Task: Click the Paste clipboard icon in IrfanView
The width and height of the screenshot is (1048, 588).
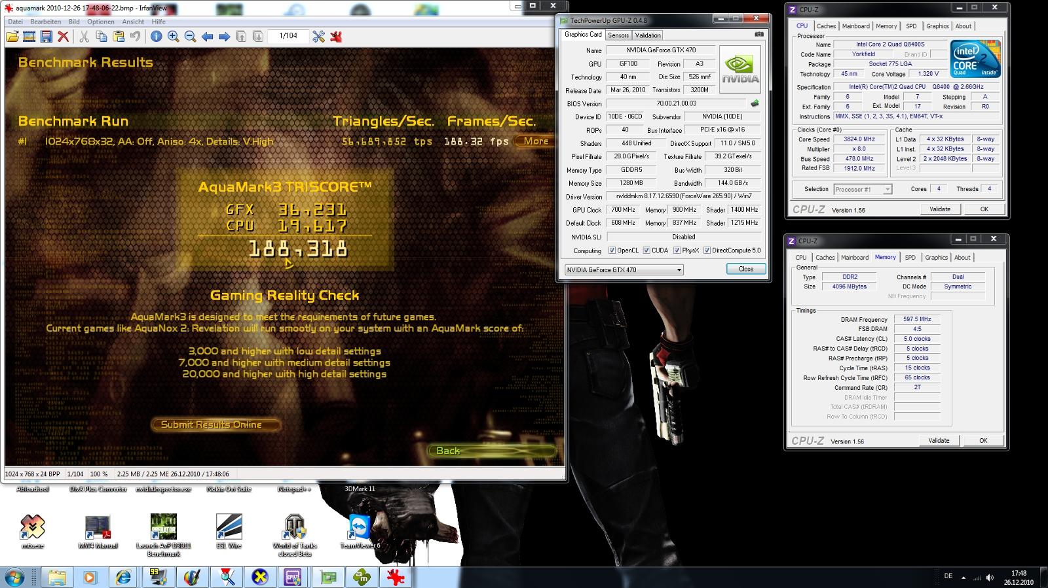Action: [119, 37]
